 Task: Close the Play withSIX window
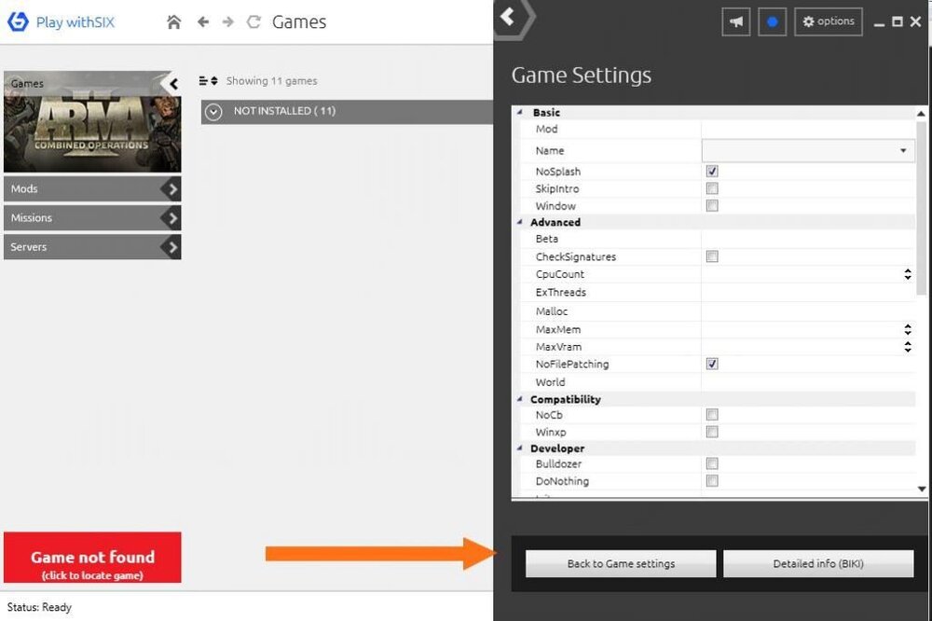(x=916, y=22)
